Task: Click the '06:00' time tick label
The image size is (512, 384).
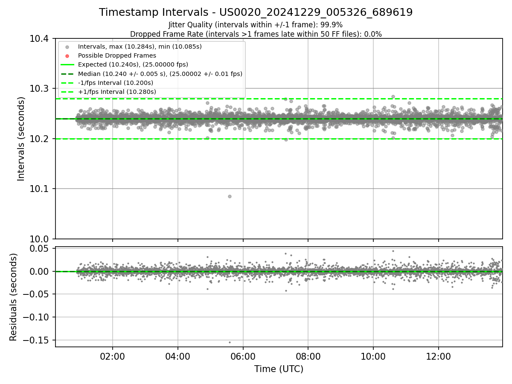Action: pos(243,356)
